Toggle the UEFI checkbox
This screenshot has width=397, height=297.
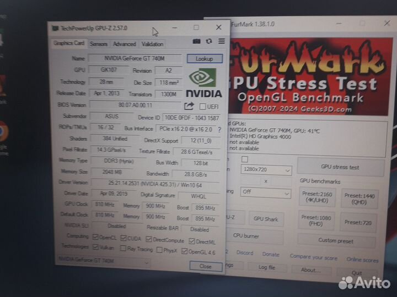point(202,107)
